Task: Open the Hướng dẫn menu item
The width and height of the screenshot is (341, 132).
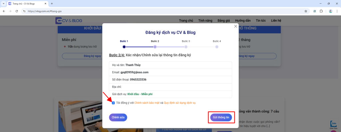Action: coord(243,21)
